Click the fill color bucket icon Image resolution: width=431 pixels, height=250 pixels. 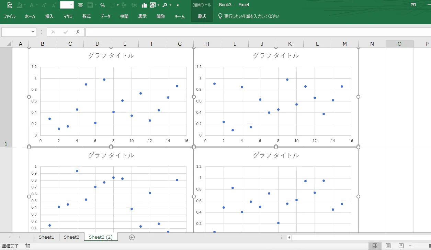coord(20,5)
